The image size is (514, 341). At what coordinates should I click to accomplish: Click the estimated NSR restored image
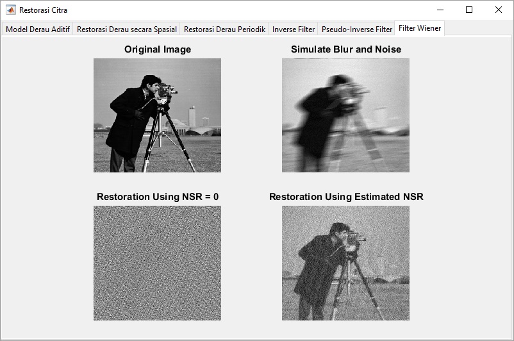[x=345, y=263]
